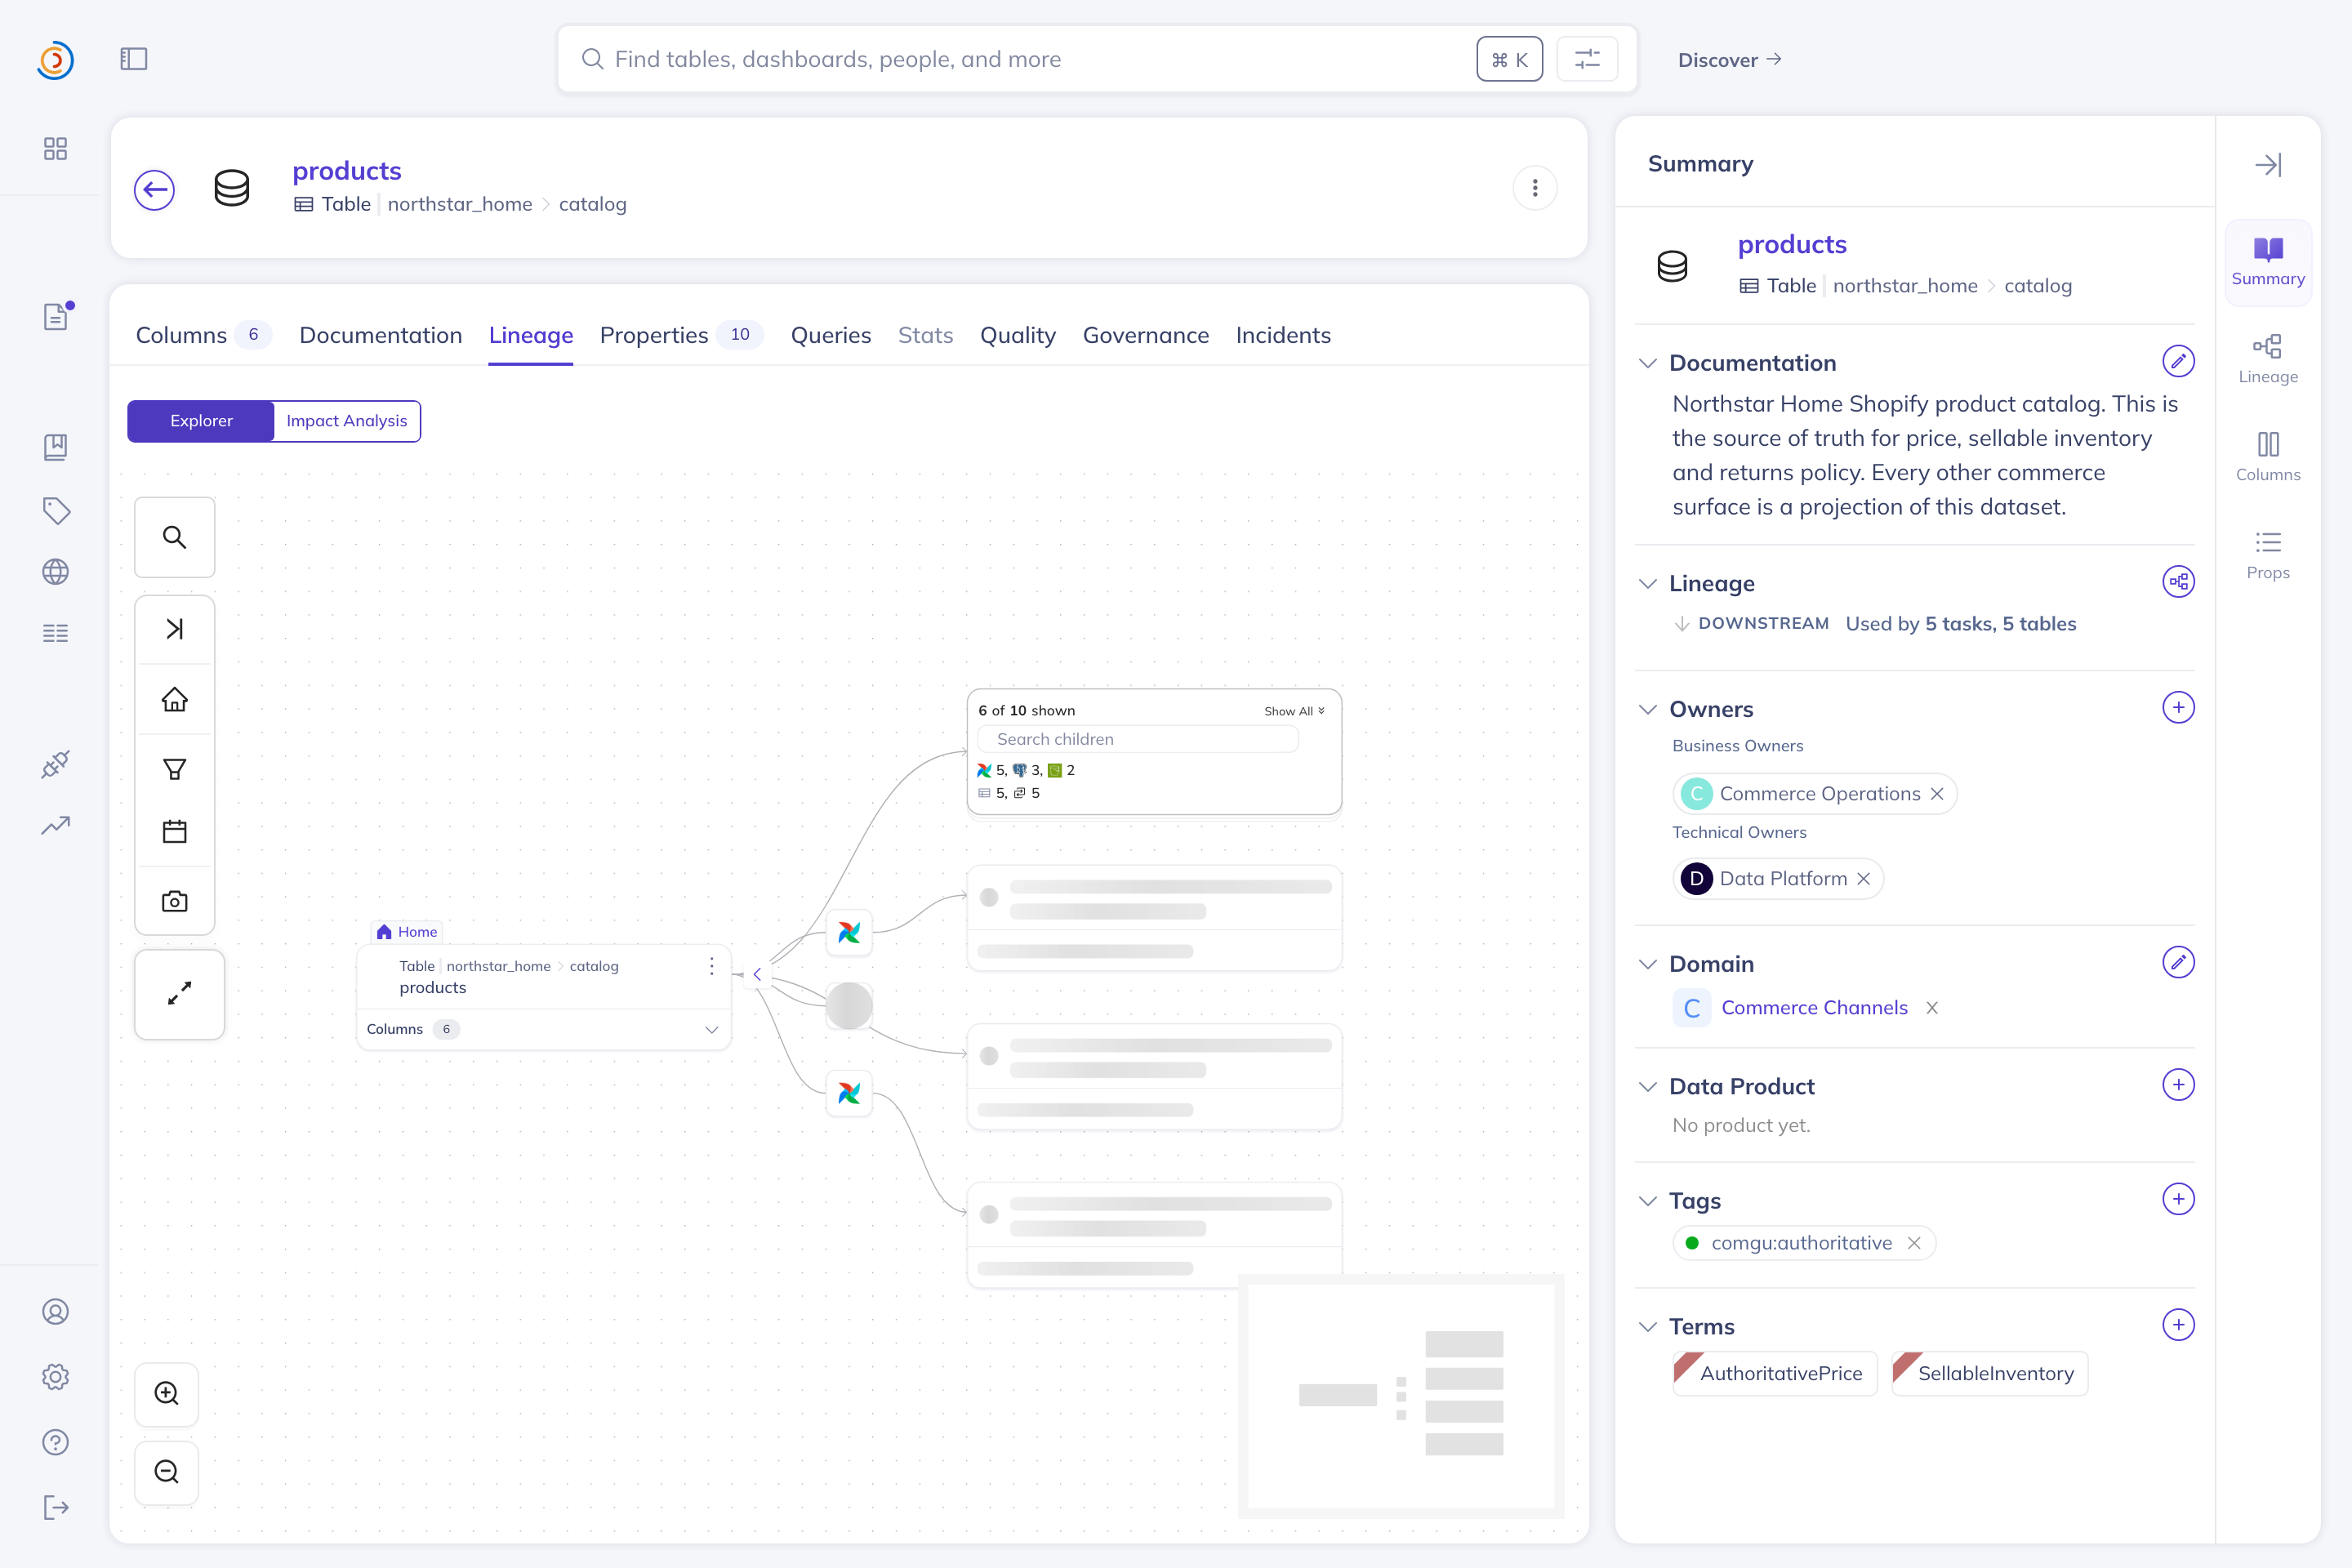The width and height of the screenshot is (2352, 1568).
Task: Switch to Impact Analysis toggle
Action: (347, 421)
